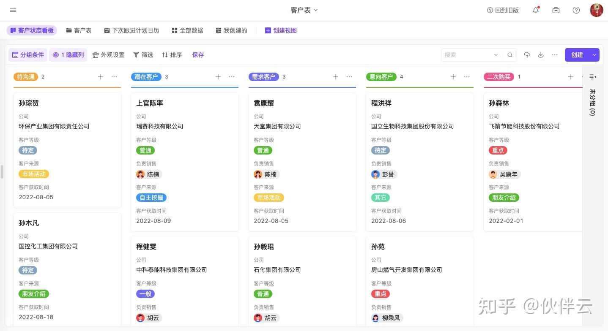Click the download icon in toolbar
The image size is (608, 331).
click(541, 55)
